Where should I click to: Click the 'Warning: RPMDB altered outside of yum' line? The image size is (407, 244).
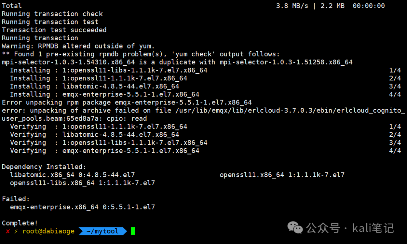coord(78,46)
